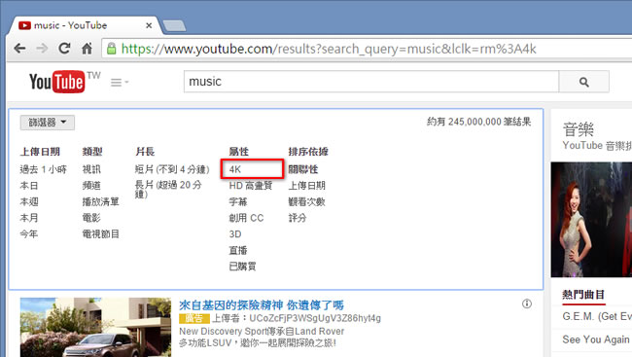
Task: Click the magnifier search button
Action: pos(583,82)
